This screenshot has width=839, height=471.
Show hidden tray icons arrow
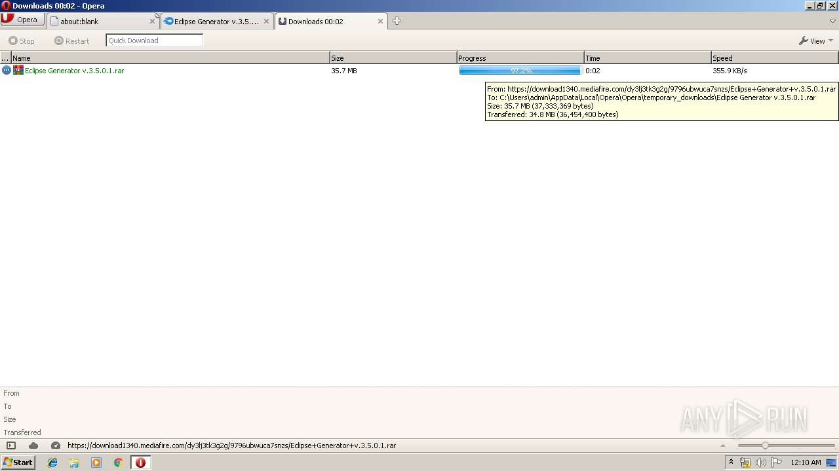731,462
